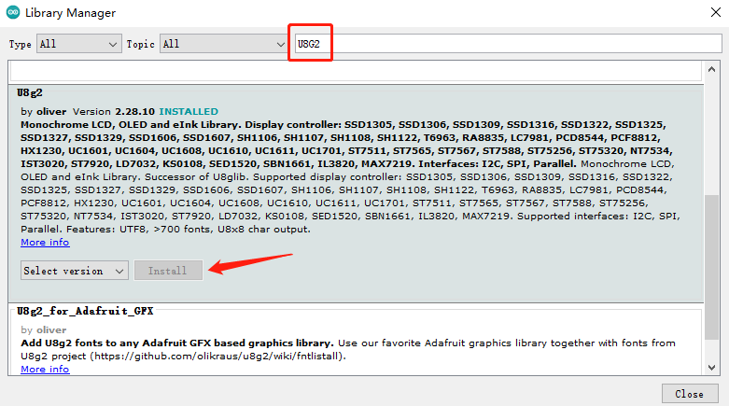This screenshot has height=406, width=729.
Task: Click the 'Features: UTF8, >700 fonts' line
Action: click(x=189, y=230)
